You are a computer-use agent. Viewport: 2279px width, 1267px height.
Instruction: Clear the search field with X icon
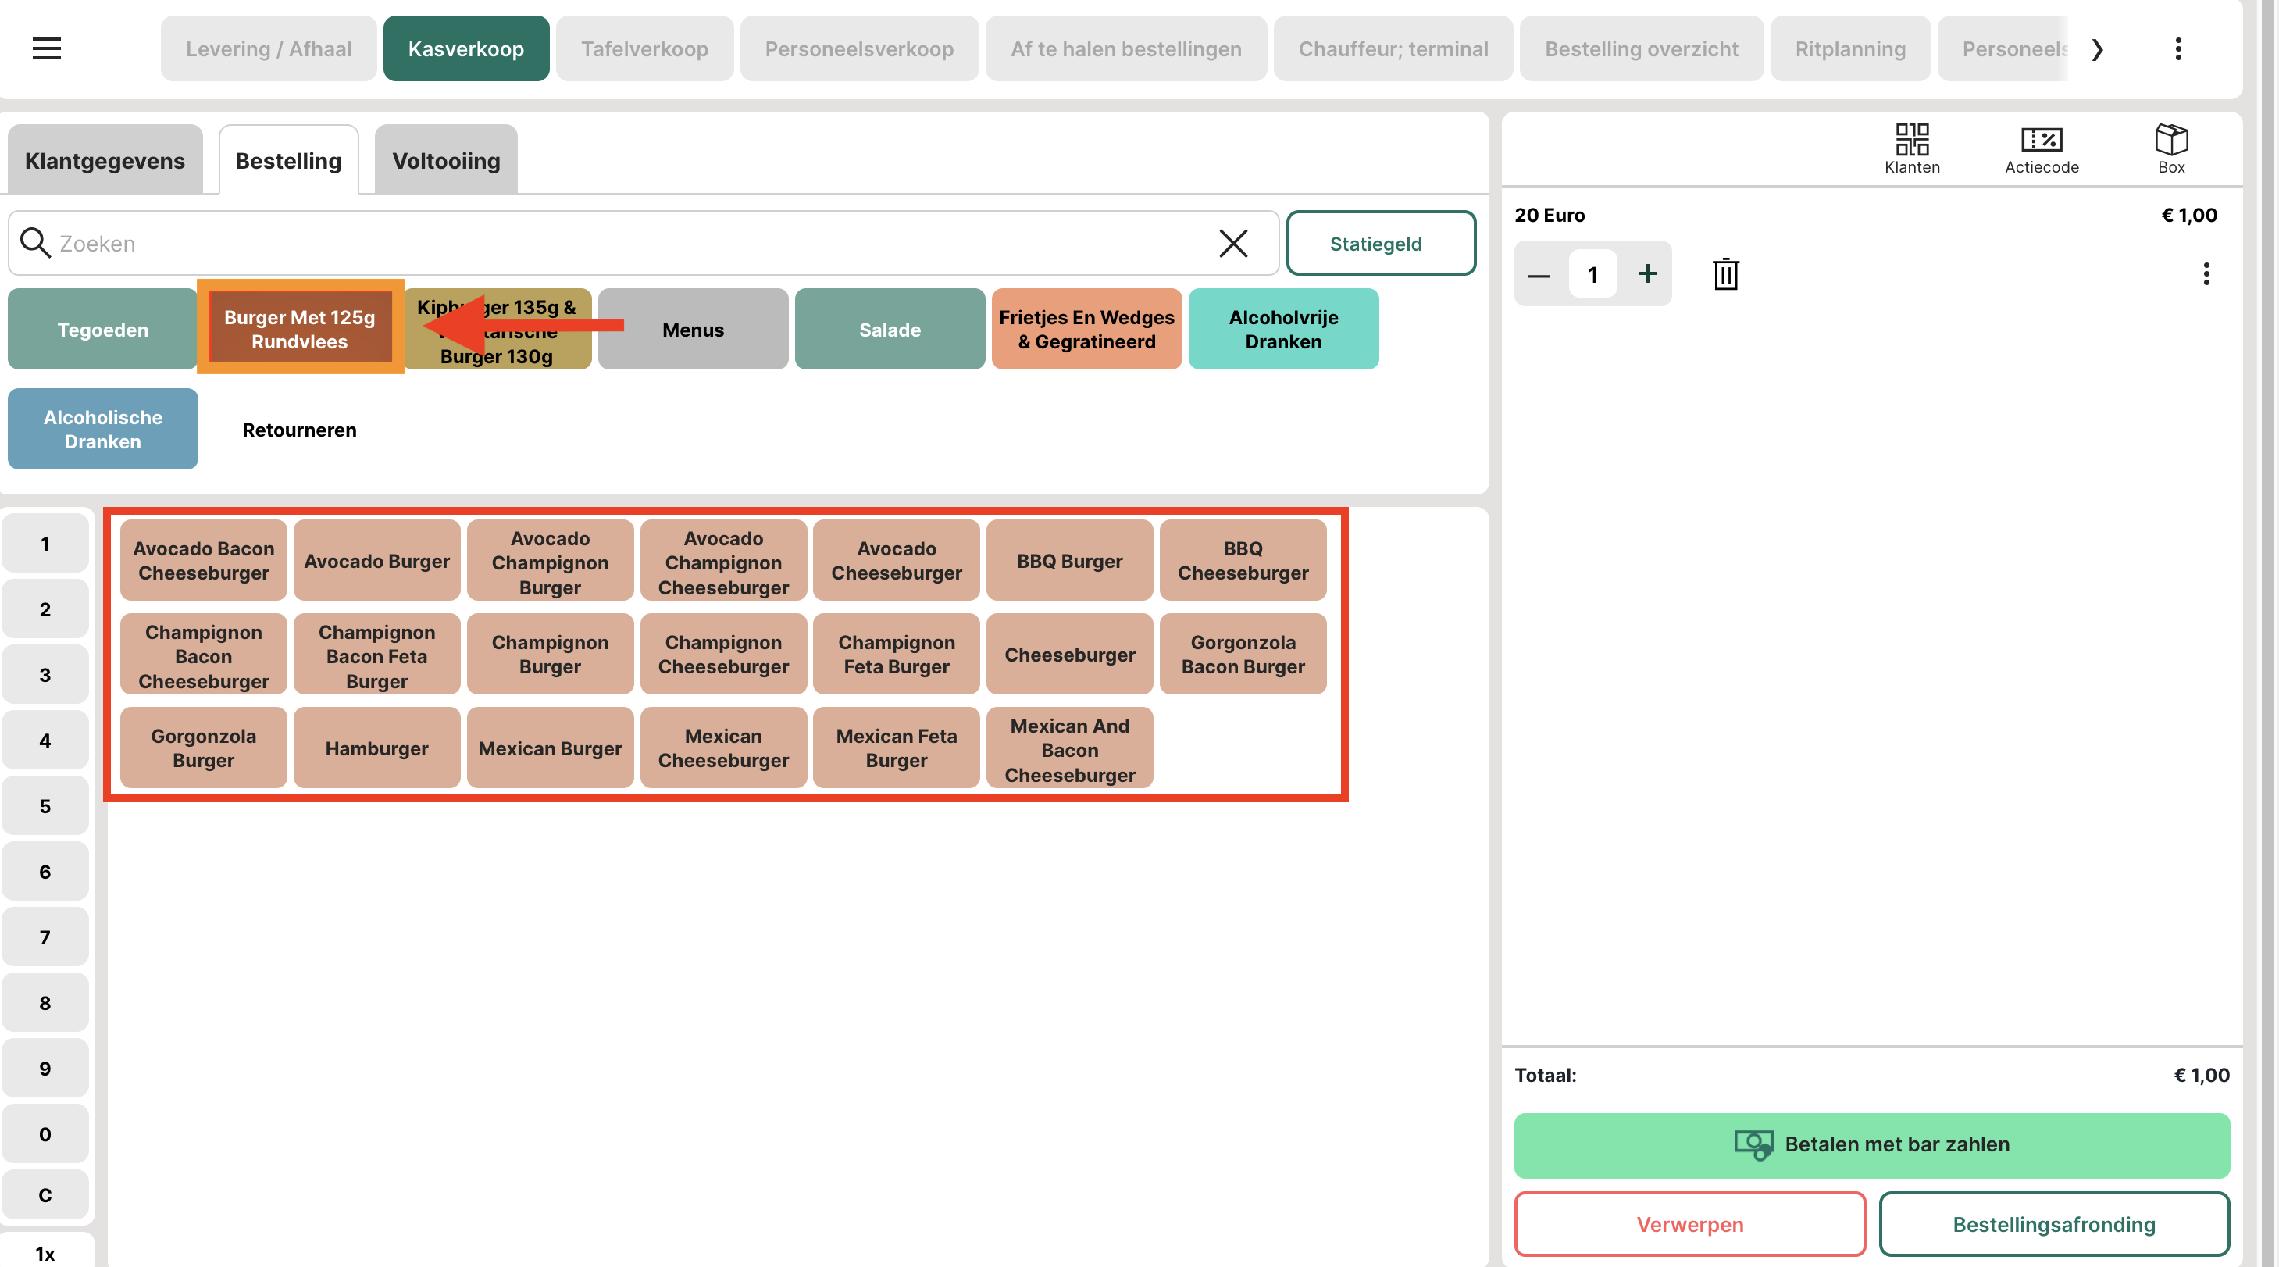(1232, 243)
